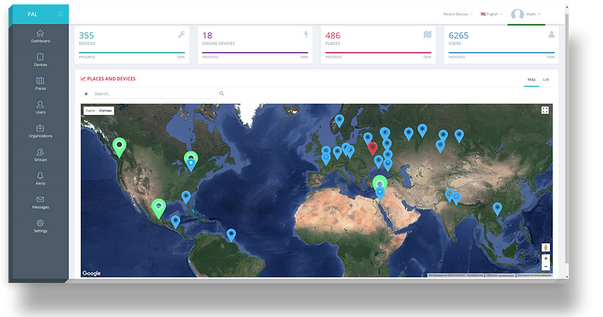Expand the Recent Devices dropdown

pyautogui.click(x=457, y=13)
